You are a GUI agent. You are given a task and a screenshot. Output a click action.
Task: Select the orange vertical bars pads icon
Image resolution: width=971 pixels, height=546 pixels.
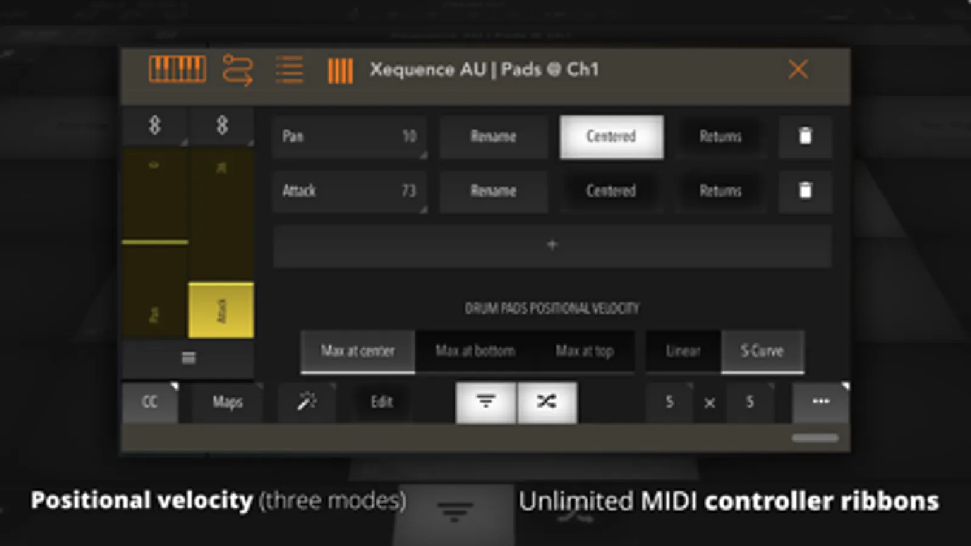pos(340,70)
